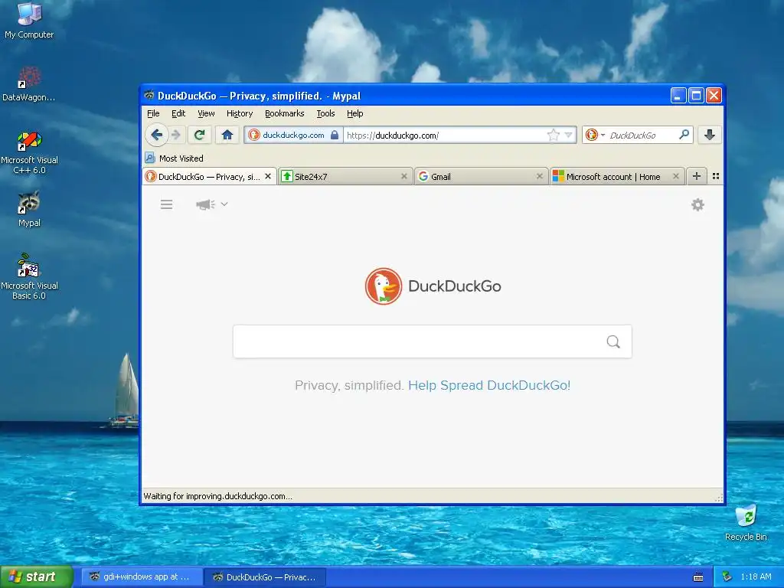Open the Help menu
Image resolution: width=784 pixels, height=588 pixels.
tap(355, 113)
